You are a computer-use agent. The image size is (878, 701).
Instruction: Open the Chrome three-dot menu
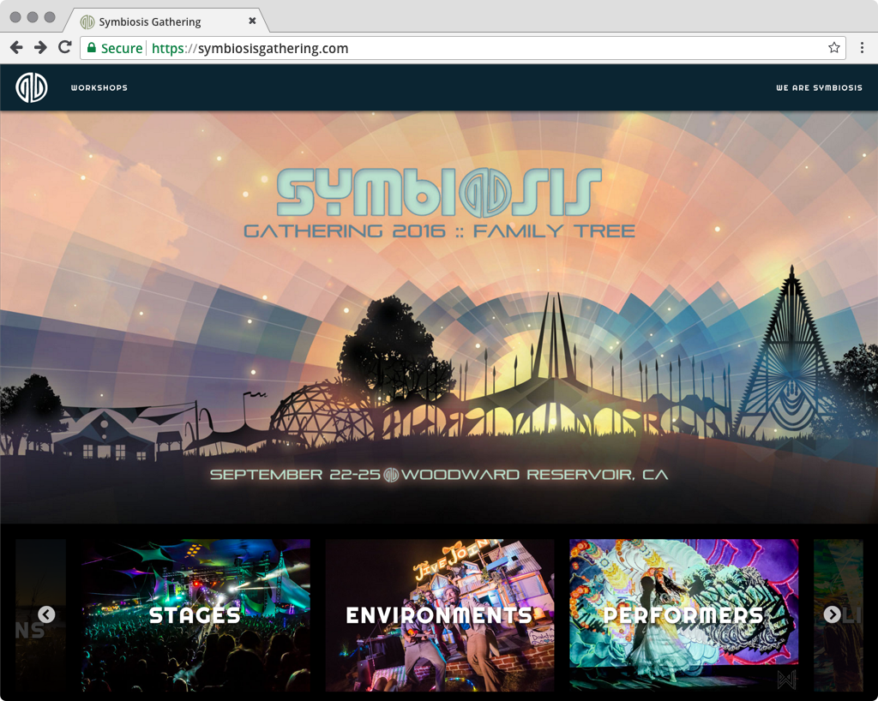[x=862, y=47]
